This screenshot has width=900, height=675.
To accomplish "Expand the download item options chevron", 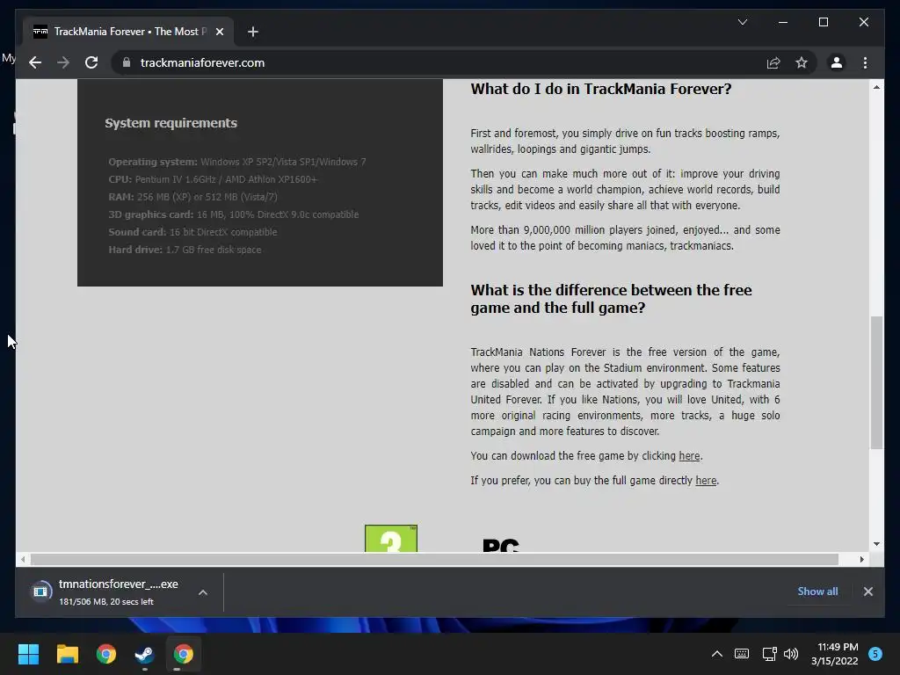I will click(203, 592).
